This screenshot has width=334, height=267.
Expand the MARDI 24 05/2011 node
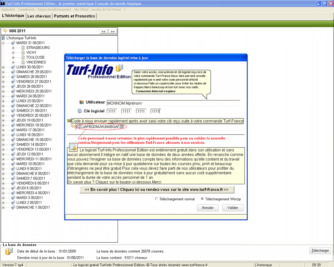click(x=3, y=96)
